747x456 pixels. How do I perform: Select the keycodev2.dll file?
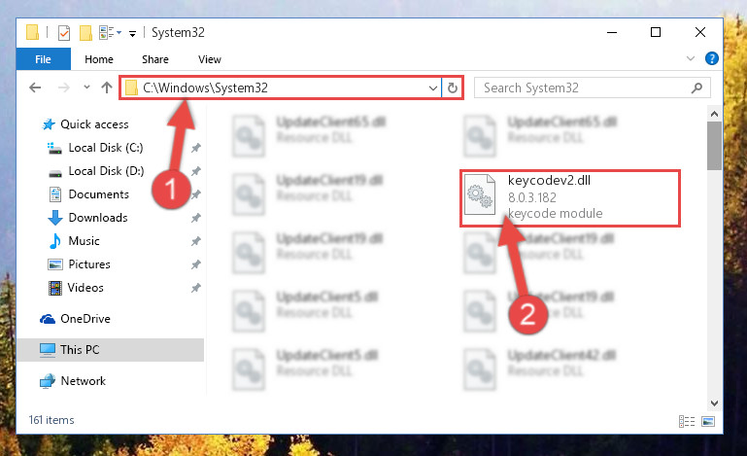pyautogui.click(x=570, y=198)
